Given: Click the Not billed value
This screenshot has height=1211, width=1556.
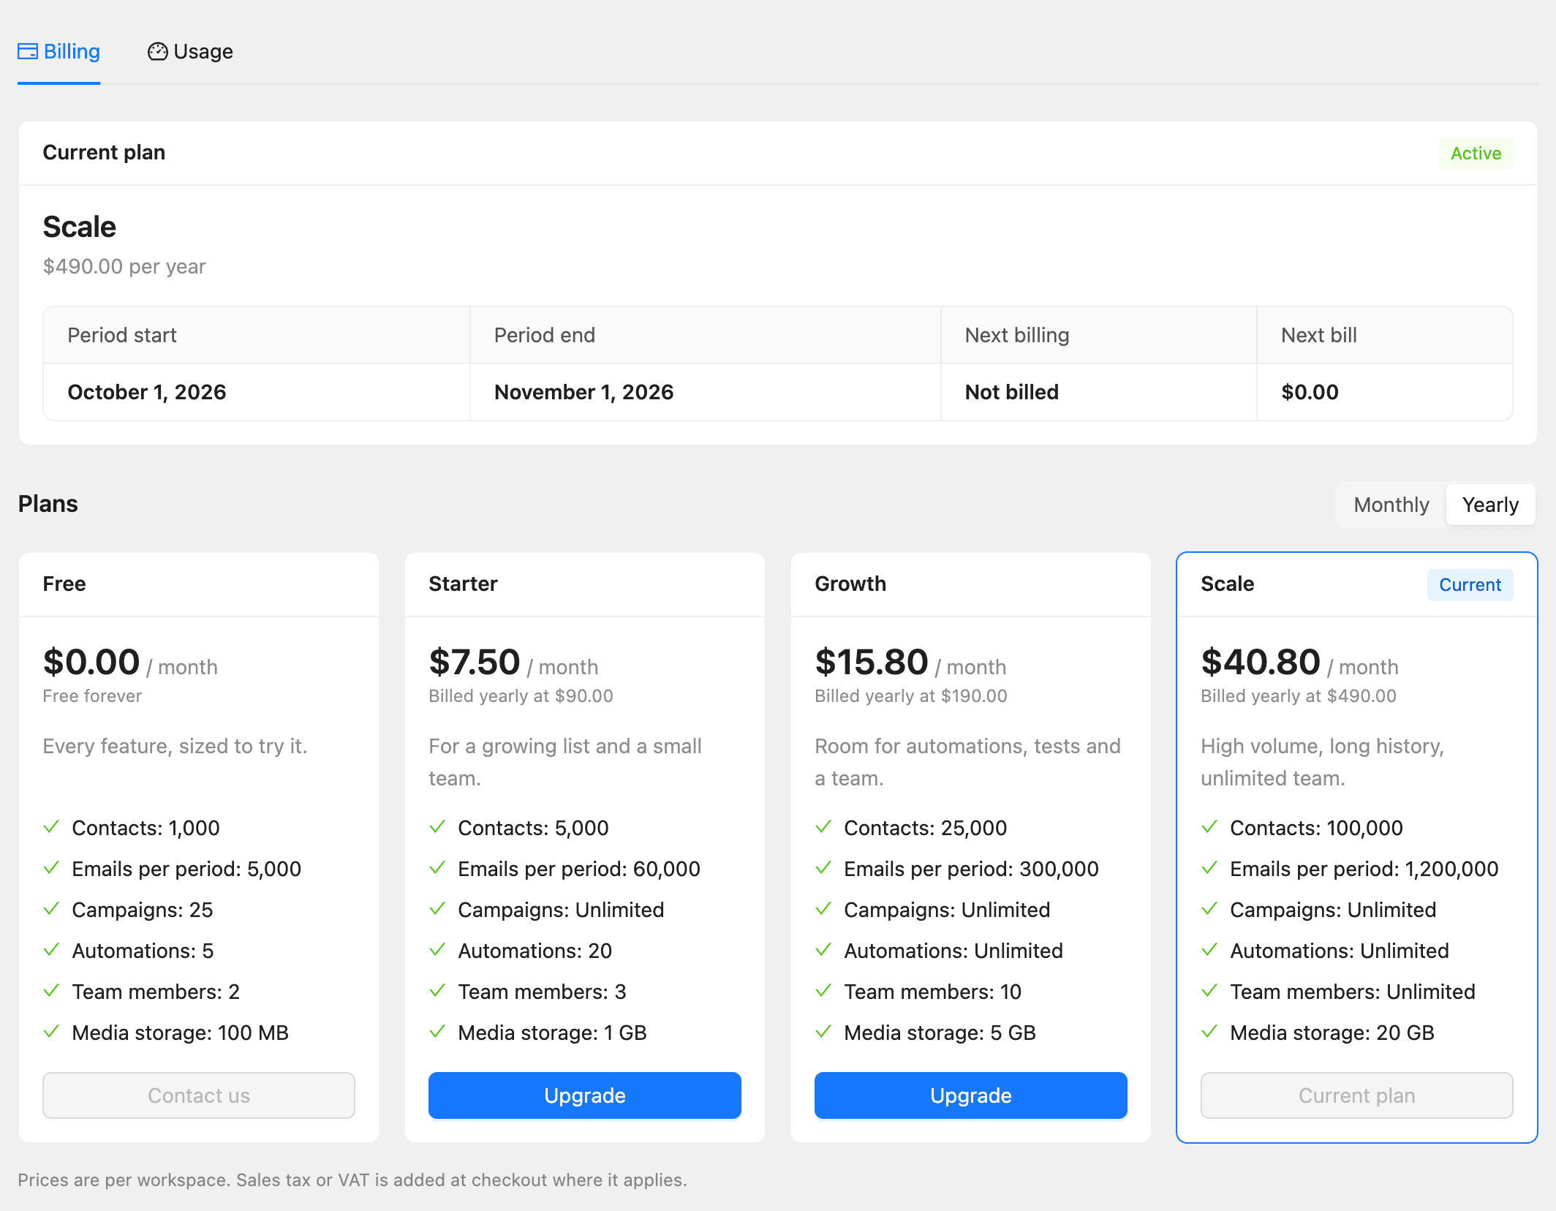Looking at the screenshot, I should click(1012, 392).
